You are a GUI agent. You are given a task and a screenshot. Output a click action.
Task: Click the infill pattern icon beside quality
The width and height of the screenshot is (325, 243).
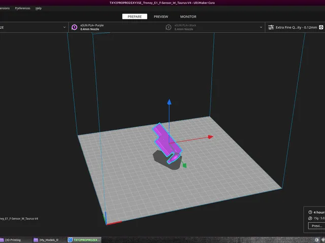click(321, 27)
